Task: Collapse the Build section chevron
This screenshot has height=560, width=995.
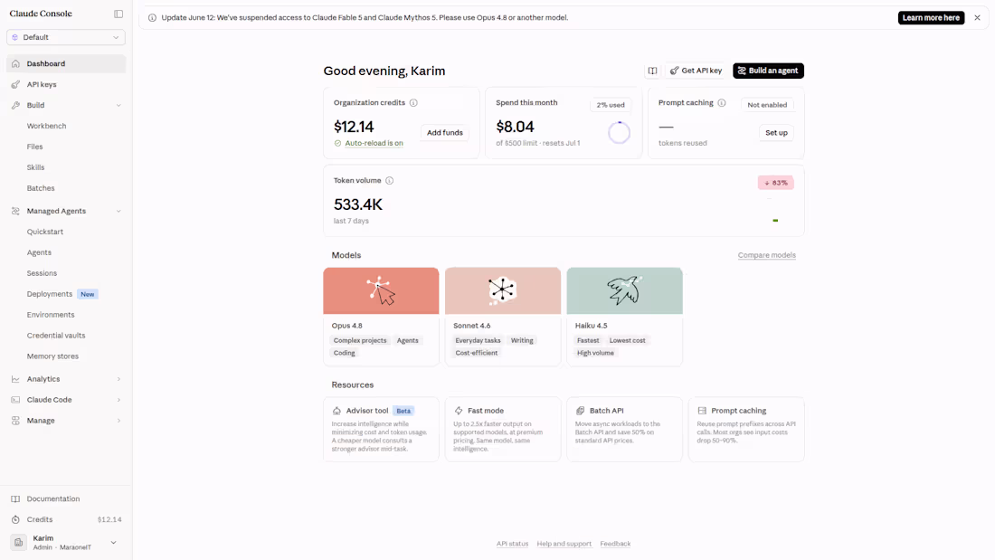Action: [x=118, y=106]
